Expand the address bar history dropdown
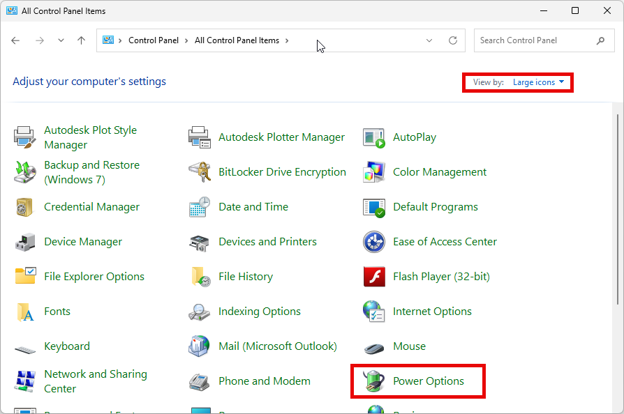624x414 pixels. tap(429, 41)
